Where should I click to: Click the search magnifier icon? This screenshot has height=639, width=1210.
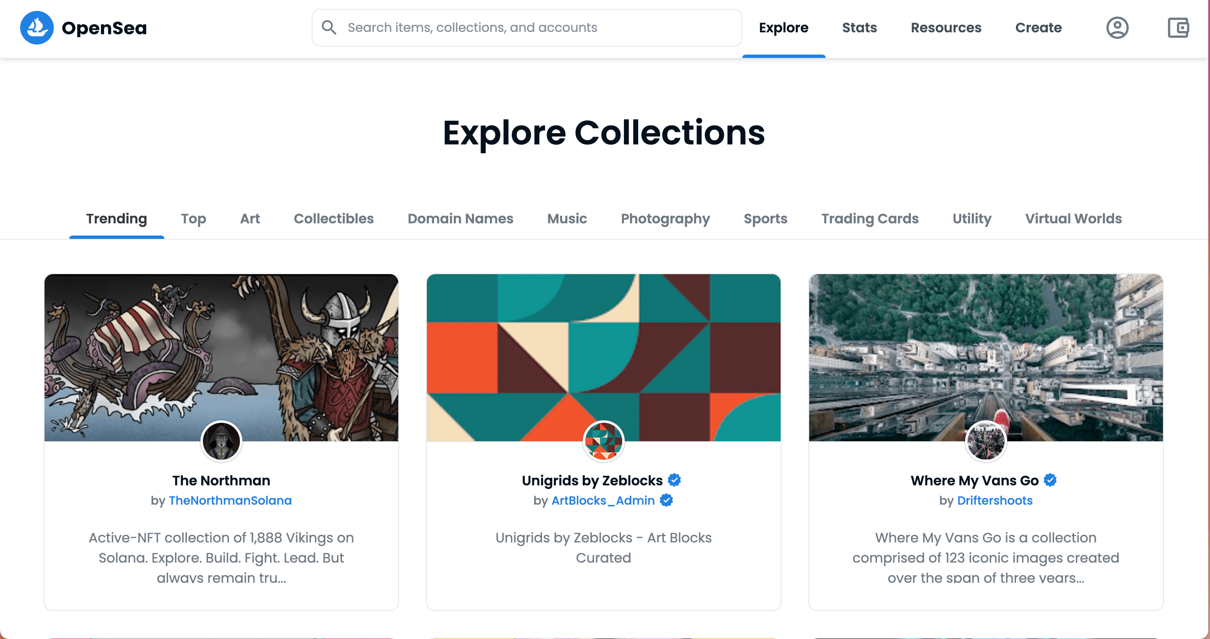329,28
